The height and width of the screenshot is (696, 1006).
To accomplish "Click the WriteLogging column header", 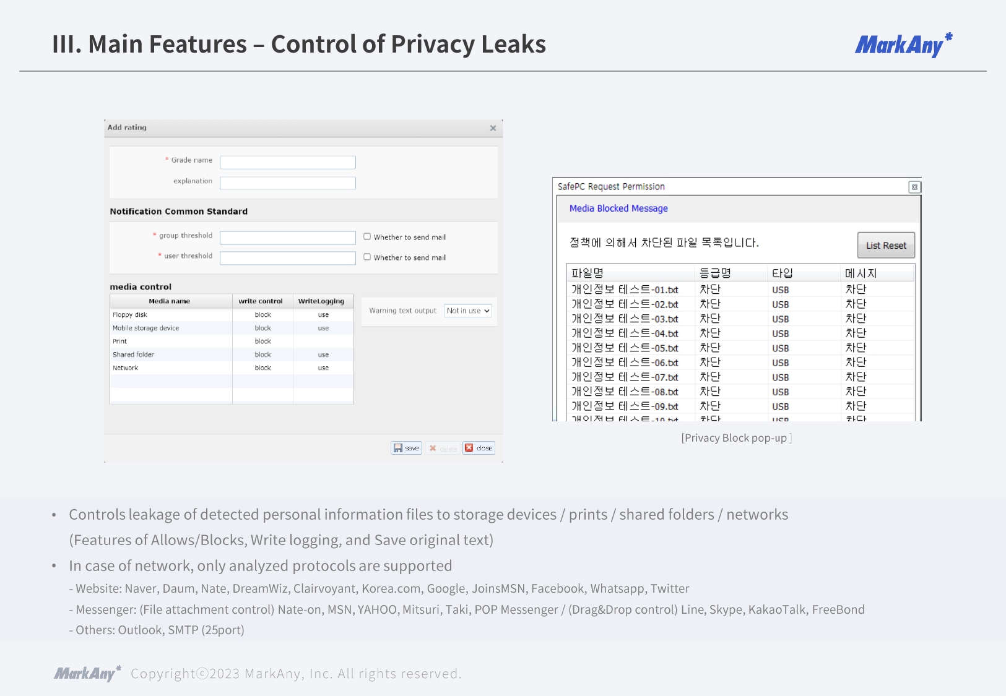I will (x=321, y=301).
